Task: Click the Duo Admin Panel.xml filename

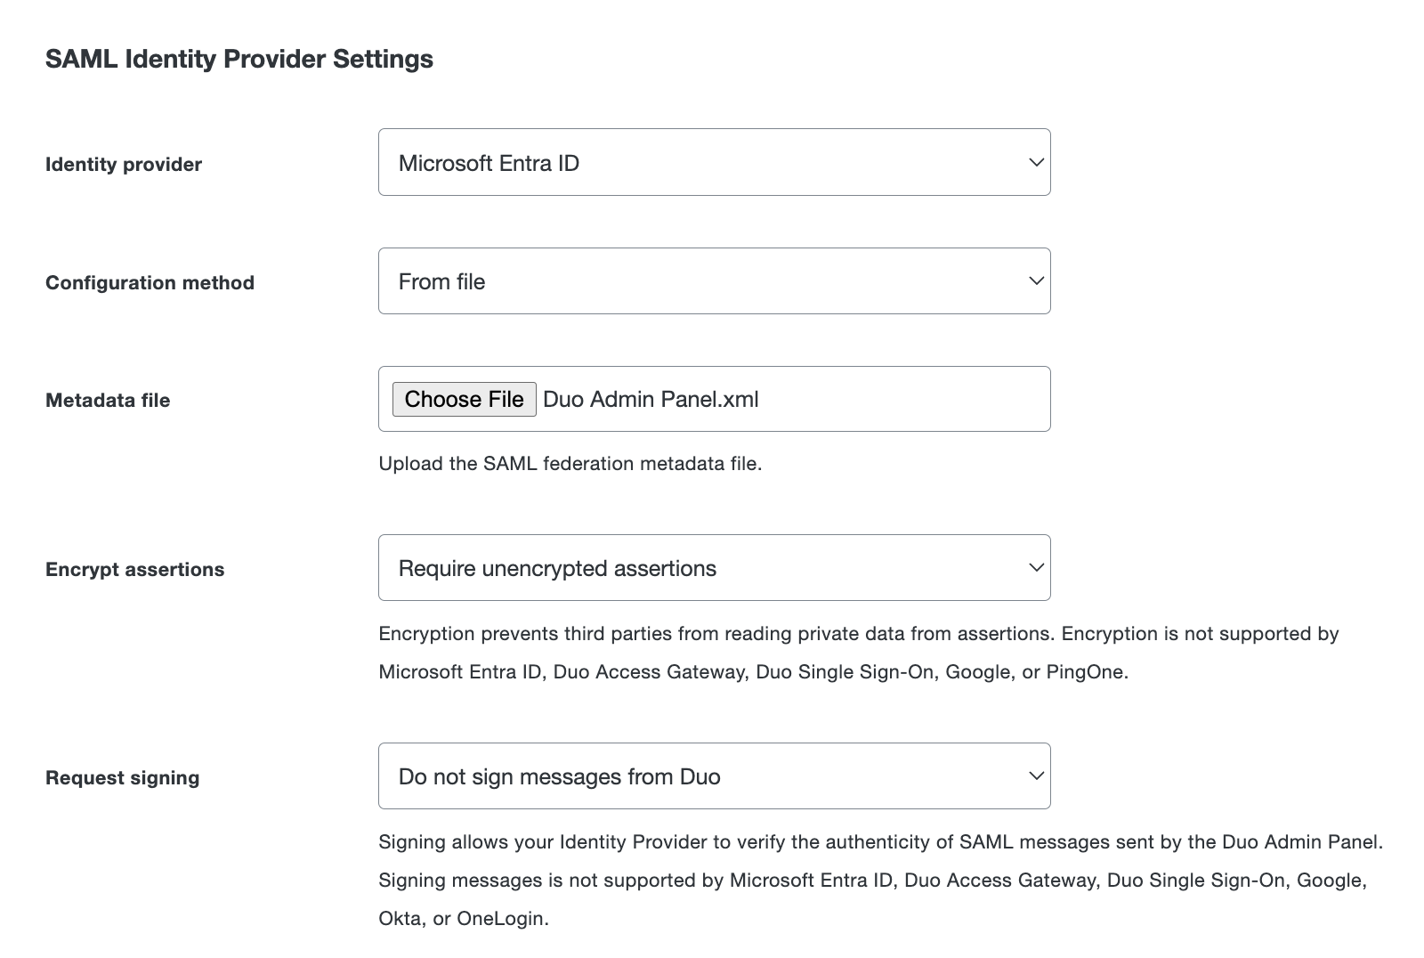Action: pos(651,399)
